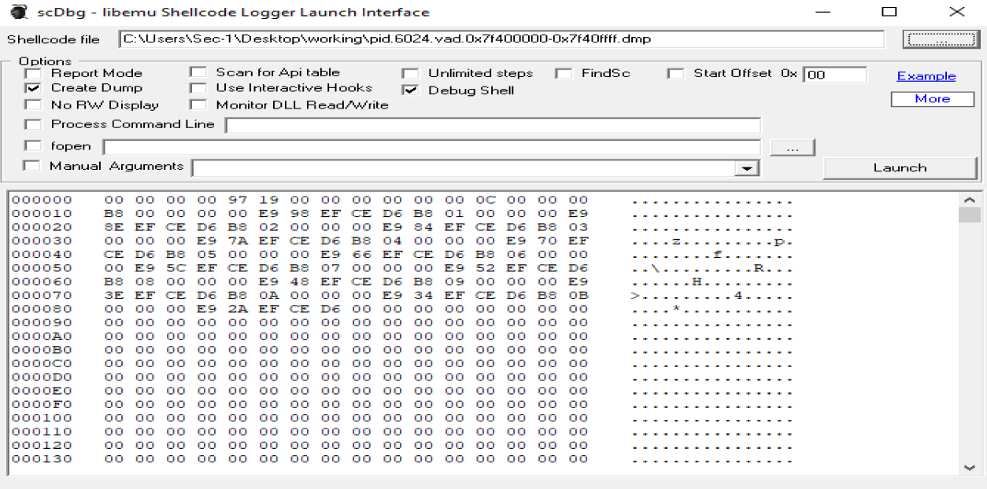Disable the Debug Shell checkbox

point(410,90)
